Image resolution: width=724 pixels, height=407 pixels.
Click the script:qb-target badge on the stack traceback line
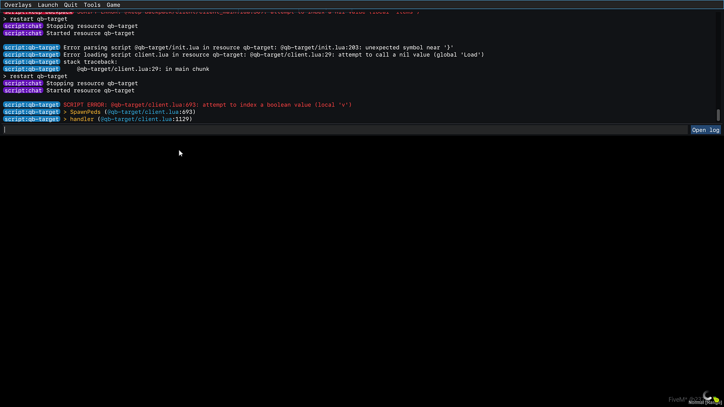coord(31,61)
